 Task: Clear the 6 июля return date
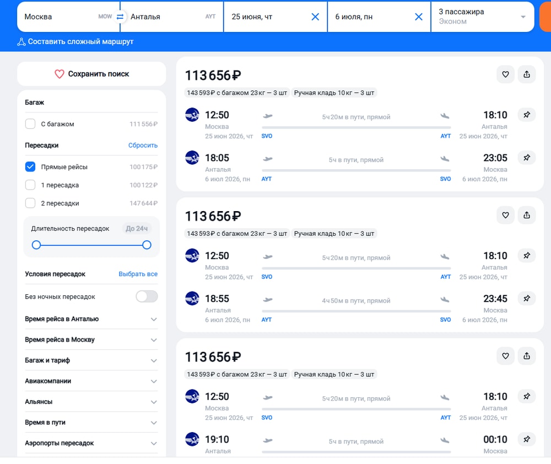[x=419, y=17]
